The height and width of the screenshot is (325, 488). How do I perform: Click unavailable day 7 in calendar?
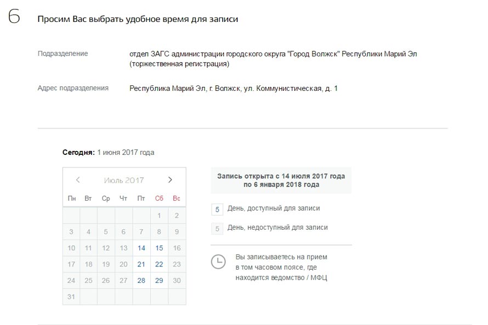pyautogui.click(x=141, y=231)
